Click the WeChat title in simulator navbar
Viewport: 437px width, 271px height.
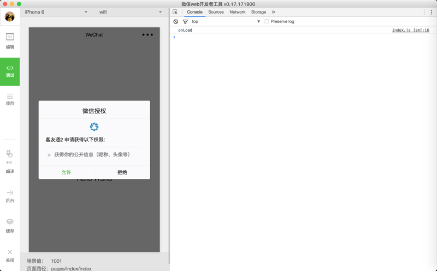[x=94, y=35]
